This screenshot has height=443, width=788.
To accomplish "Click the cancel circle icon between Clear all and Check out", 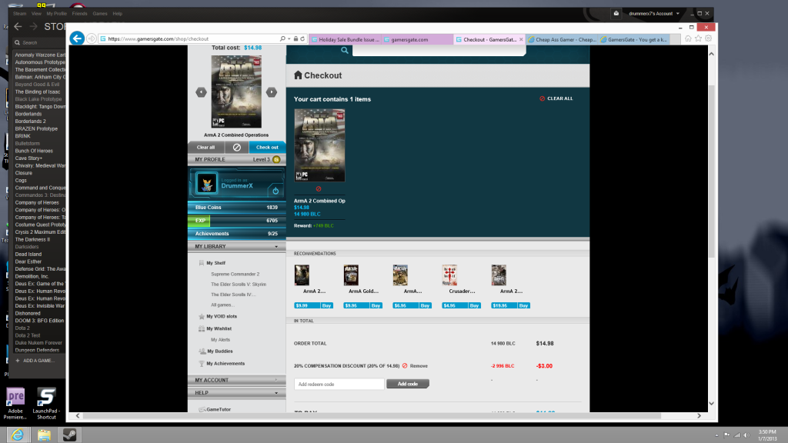I will [x=237, y=147].
